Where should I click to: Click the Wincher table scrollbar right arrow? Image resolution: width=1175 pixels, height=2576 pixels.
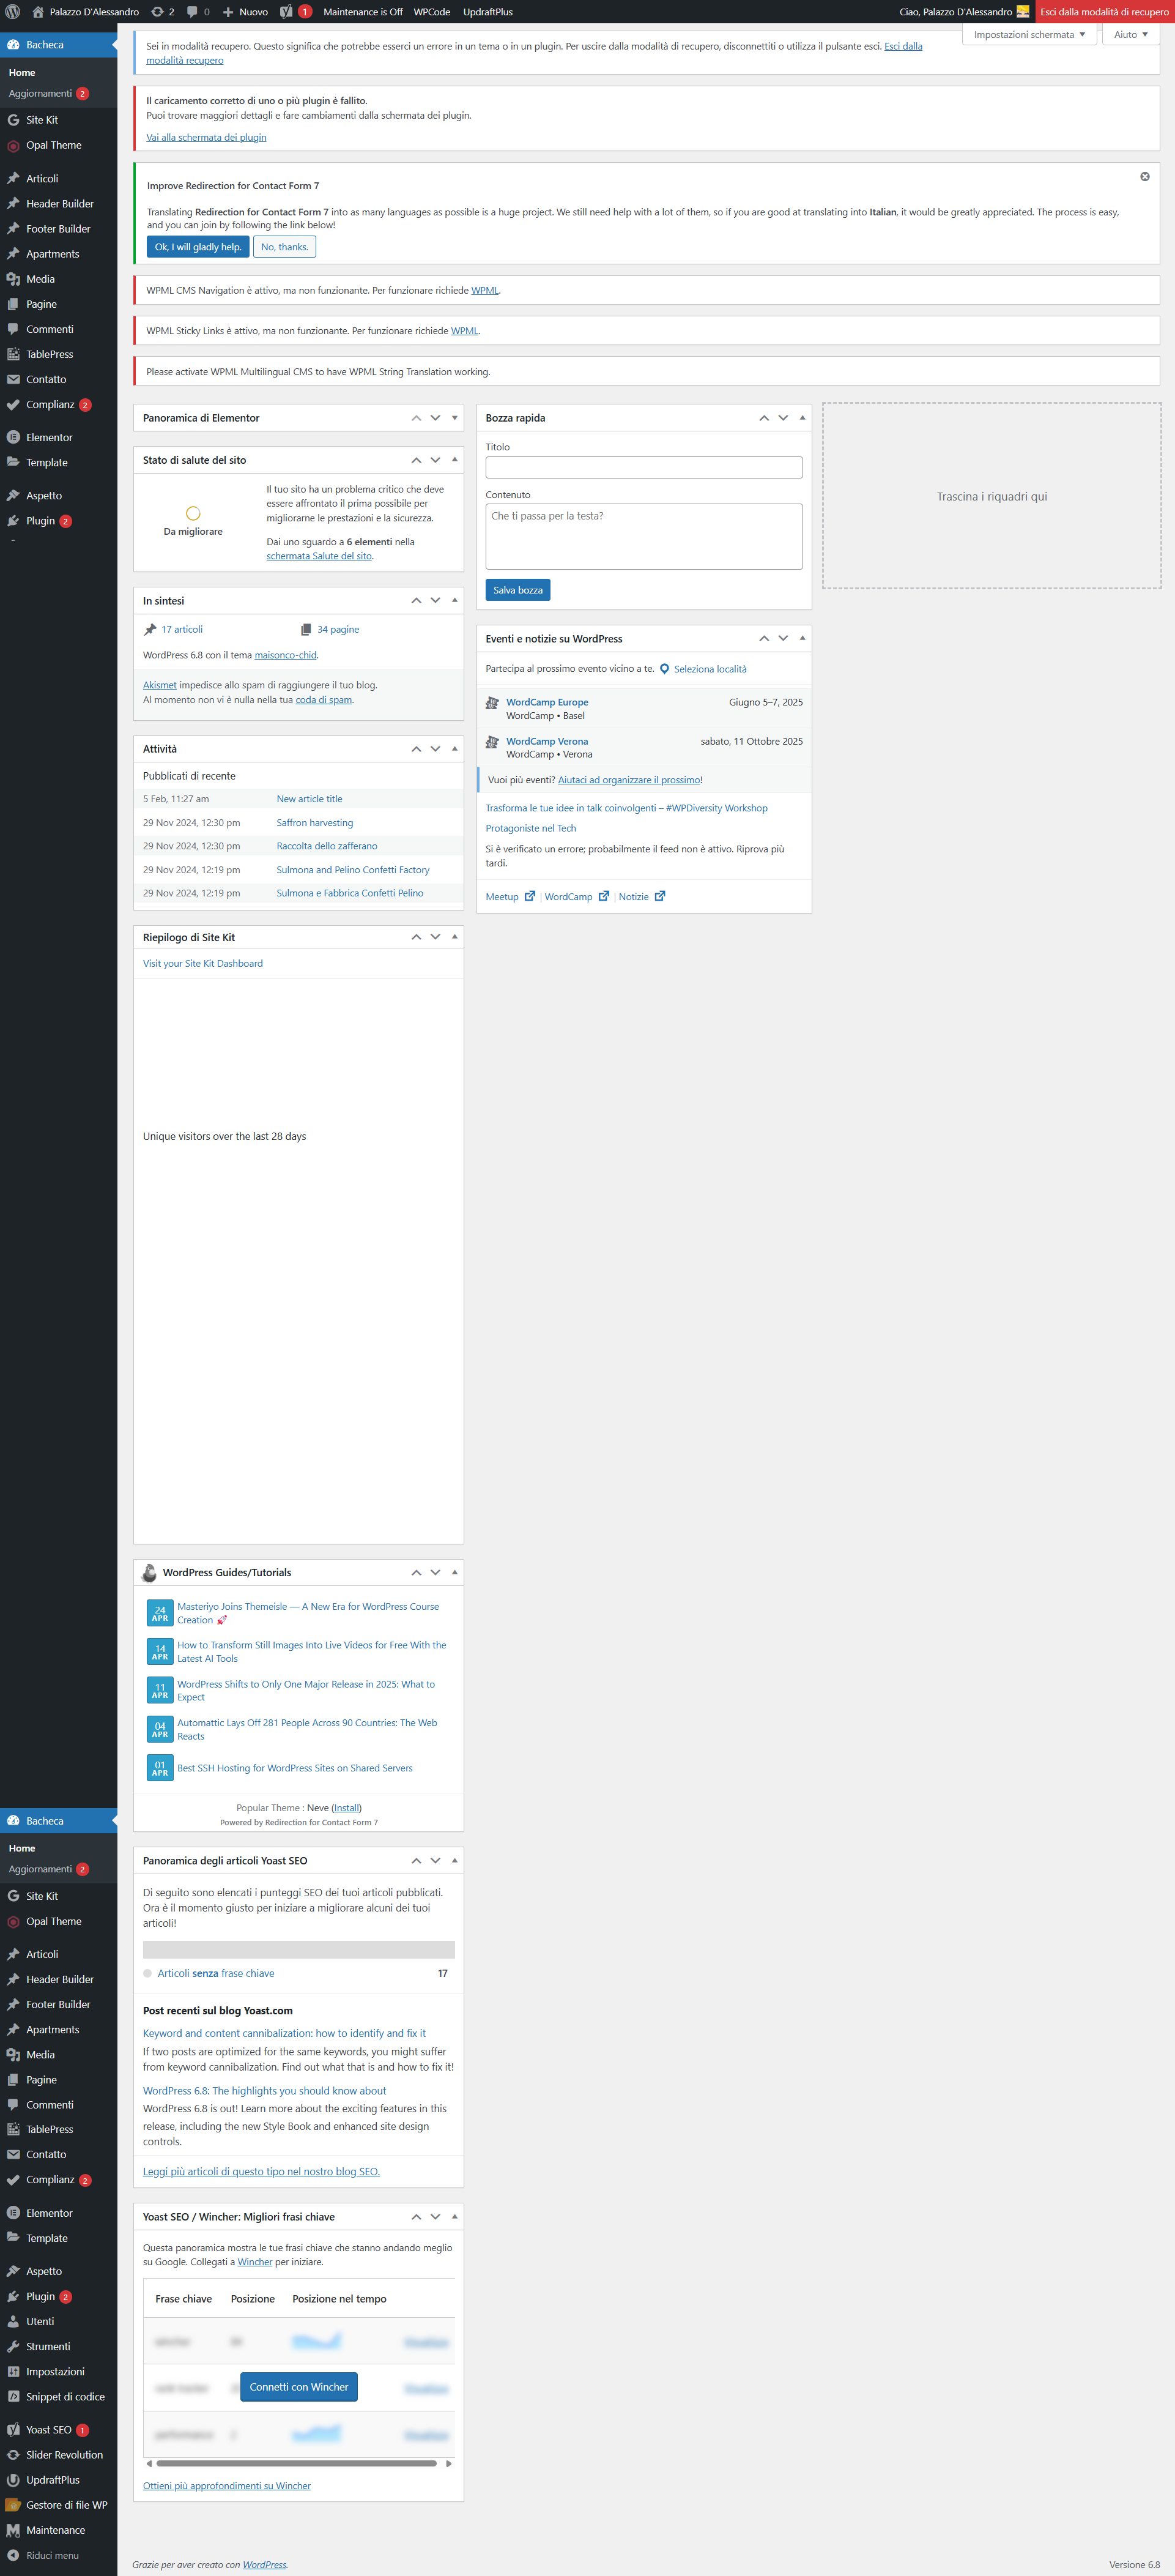[x=449, y=2464]
